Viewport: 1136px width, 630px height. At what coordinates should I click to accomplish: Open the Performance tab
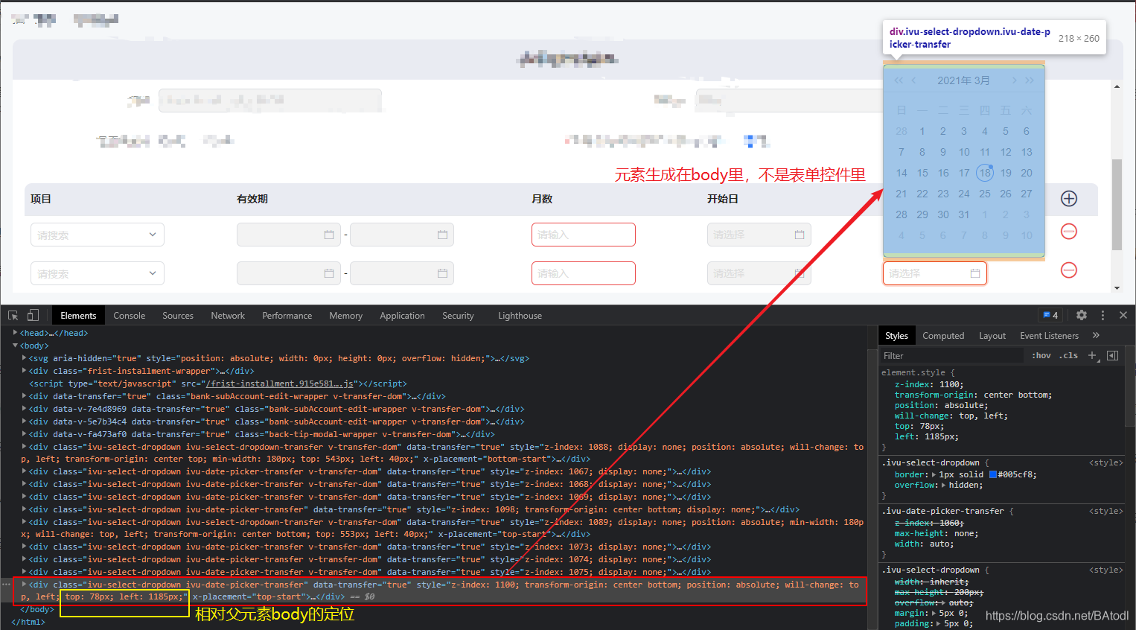[287, 316]
